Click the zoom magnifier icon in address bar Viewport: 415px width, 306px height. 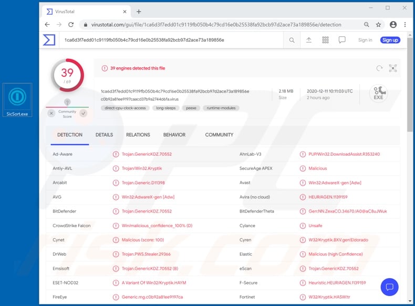(366, 25)
